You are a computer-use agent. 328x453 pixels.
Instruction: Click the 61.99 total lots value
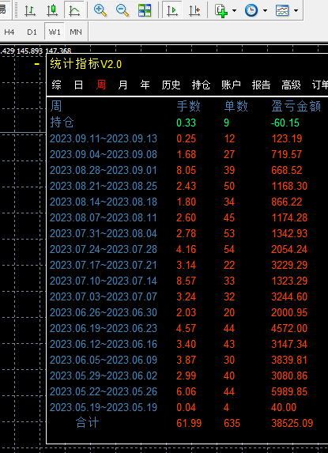[189, 423]
